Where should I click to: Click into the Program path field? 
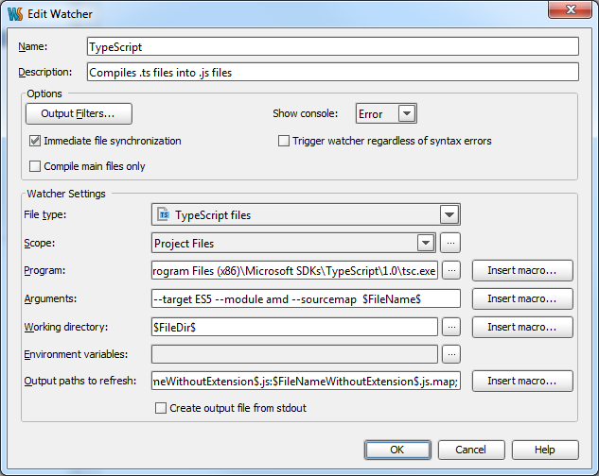pos(294,270)
